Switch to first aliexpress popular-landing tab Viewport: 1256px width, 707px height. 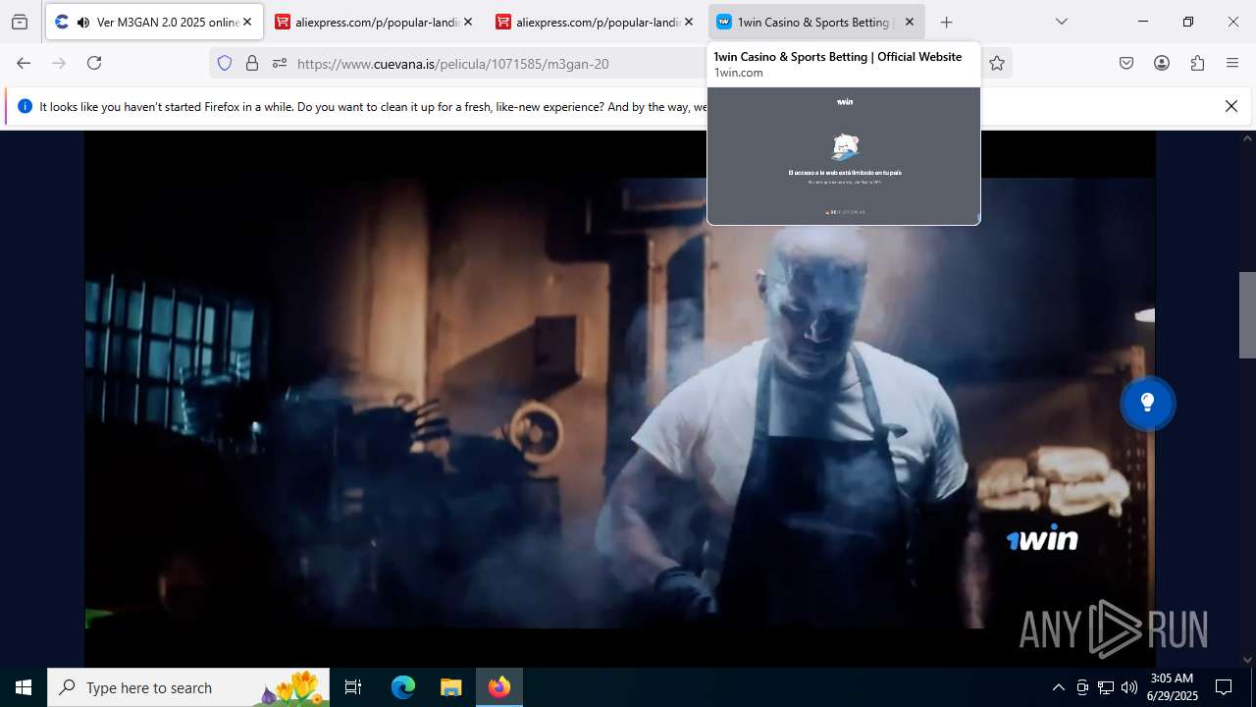point(374,22)
